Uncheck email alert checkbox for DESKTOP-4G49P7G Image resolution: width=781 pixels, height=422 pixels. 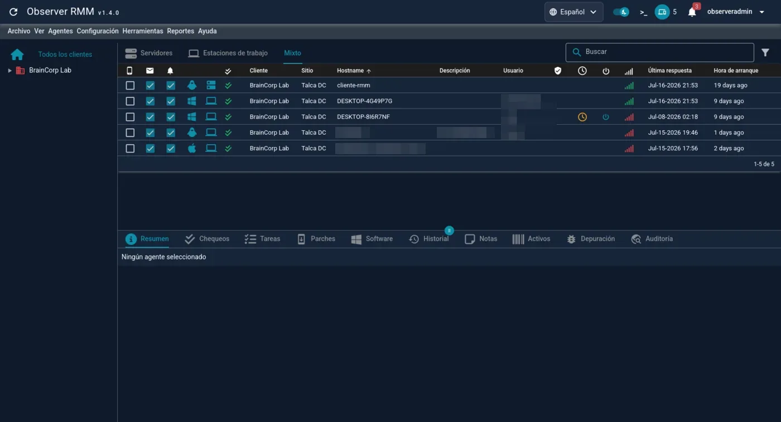click(150, 101)
